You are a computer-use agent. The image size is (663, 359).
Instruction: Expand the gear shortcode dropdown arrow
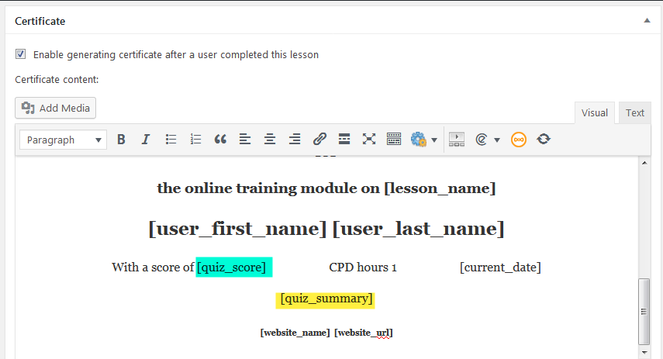pos(434,140)
